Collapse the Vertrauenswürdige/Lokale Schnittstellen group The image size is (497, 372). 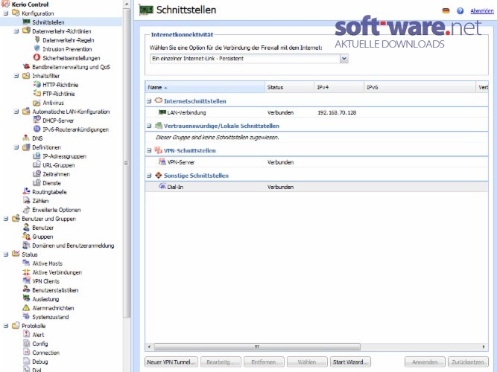(149, 126)
